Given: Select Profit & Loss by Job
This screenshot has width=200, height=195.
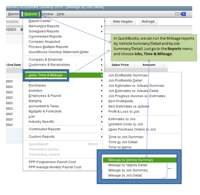Looking at the screenshot, I should click(142, 111).
